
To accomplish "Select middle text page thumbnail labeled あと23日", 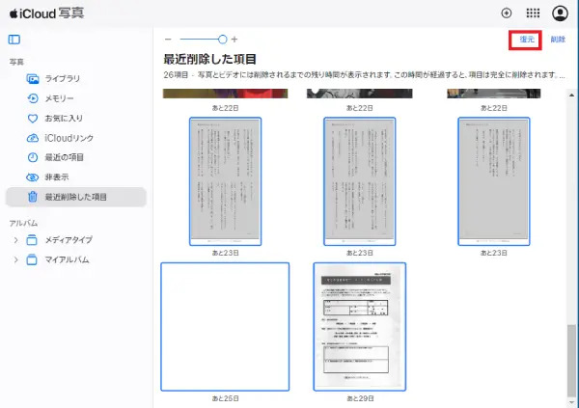I will pos(360,181).
